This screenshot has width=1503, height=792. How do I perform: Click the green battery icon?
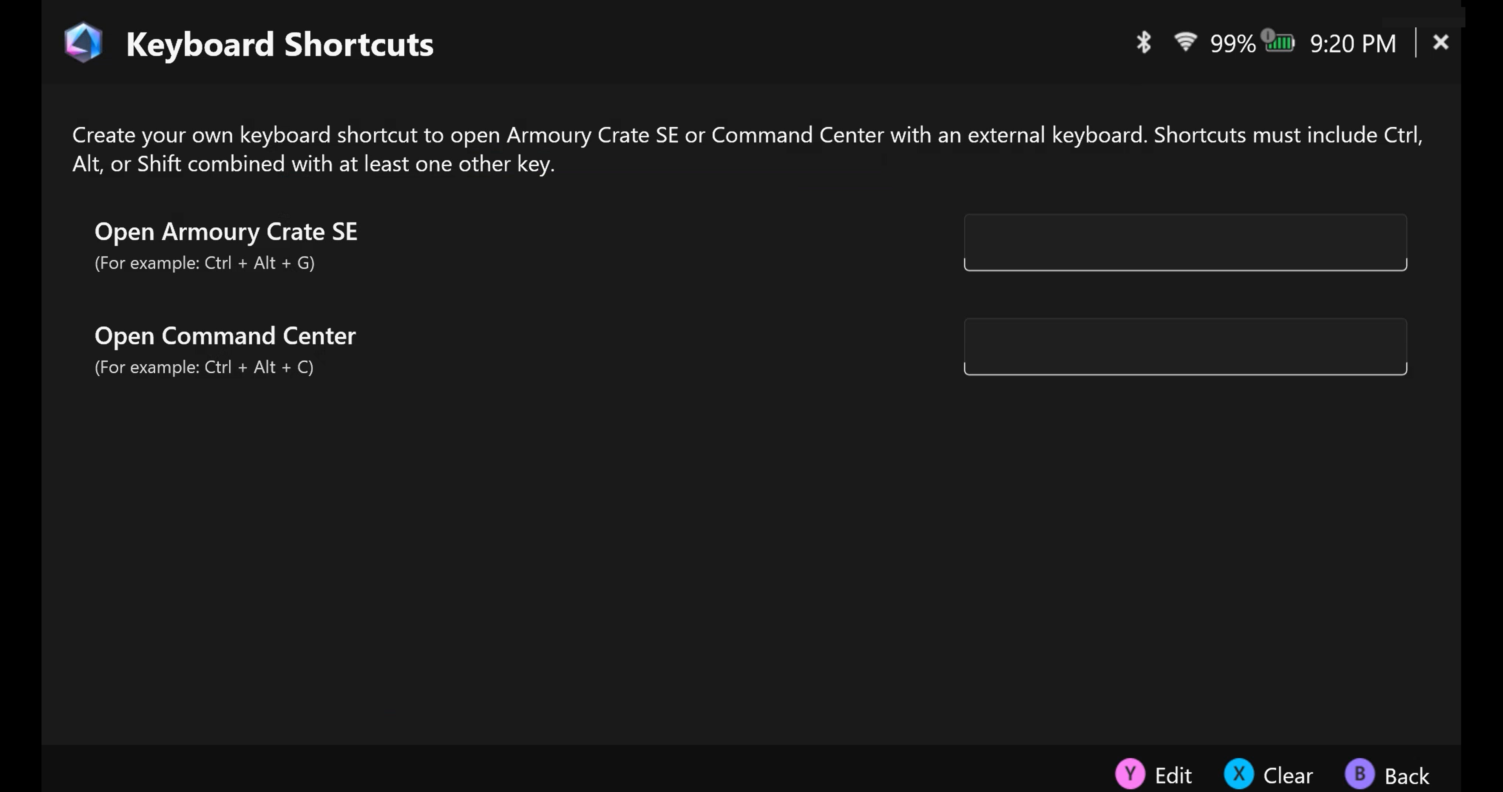[1280, 43]
